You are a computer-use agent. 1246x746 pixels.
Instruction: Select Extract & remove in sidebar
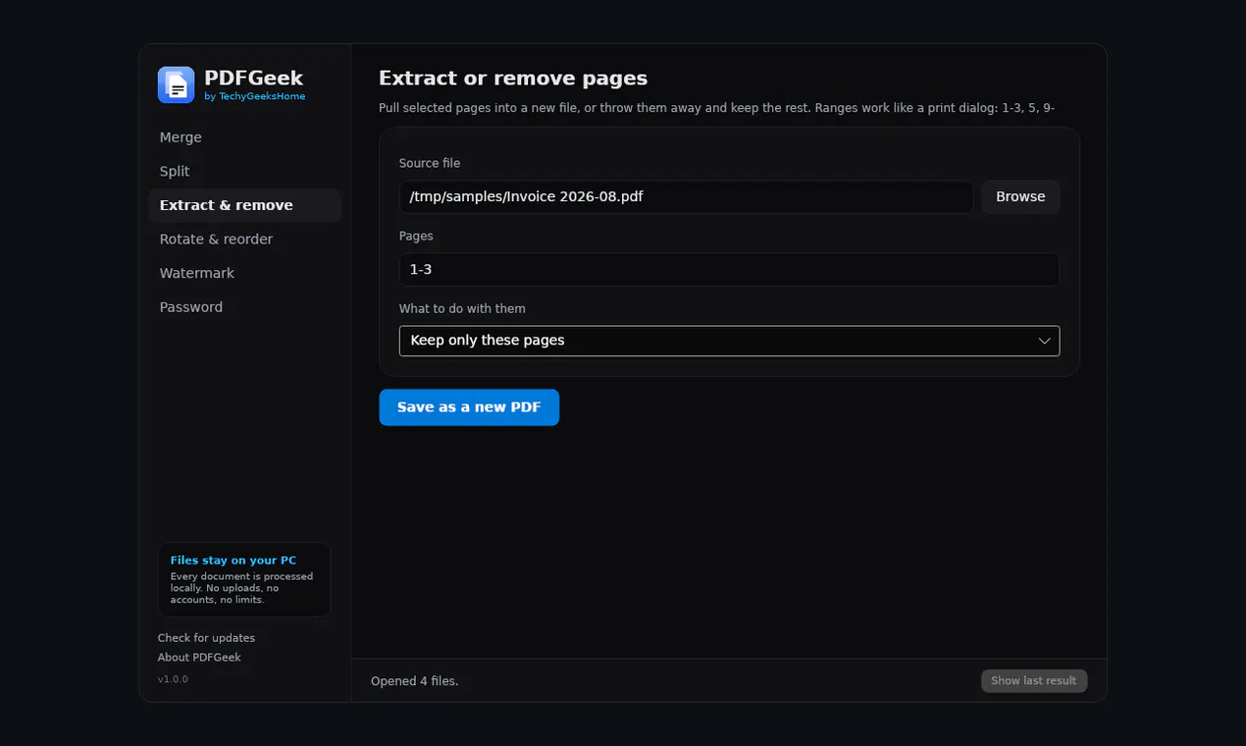tap(244, 205)
